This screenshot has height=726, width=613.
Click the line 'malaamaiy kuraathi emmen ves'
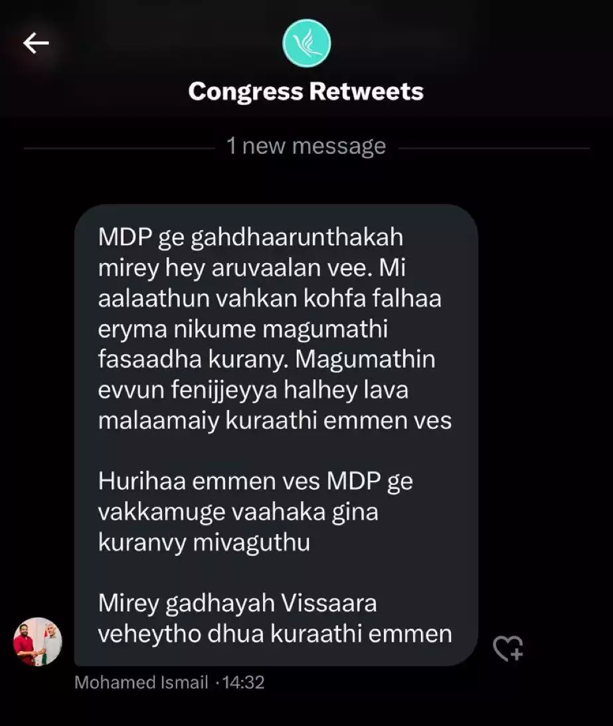274,420
